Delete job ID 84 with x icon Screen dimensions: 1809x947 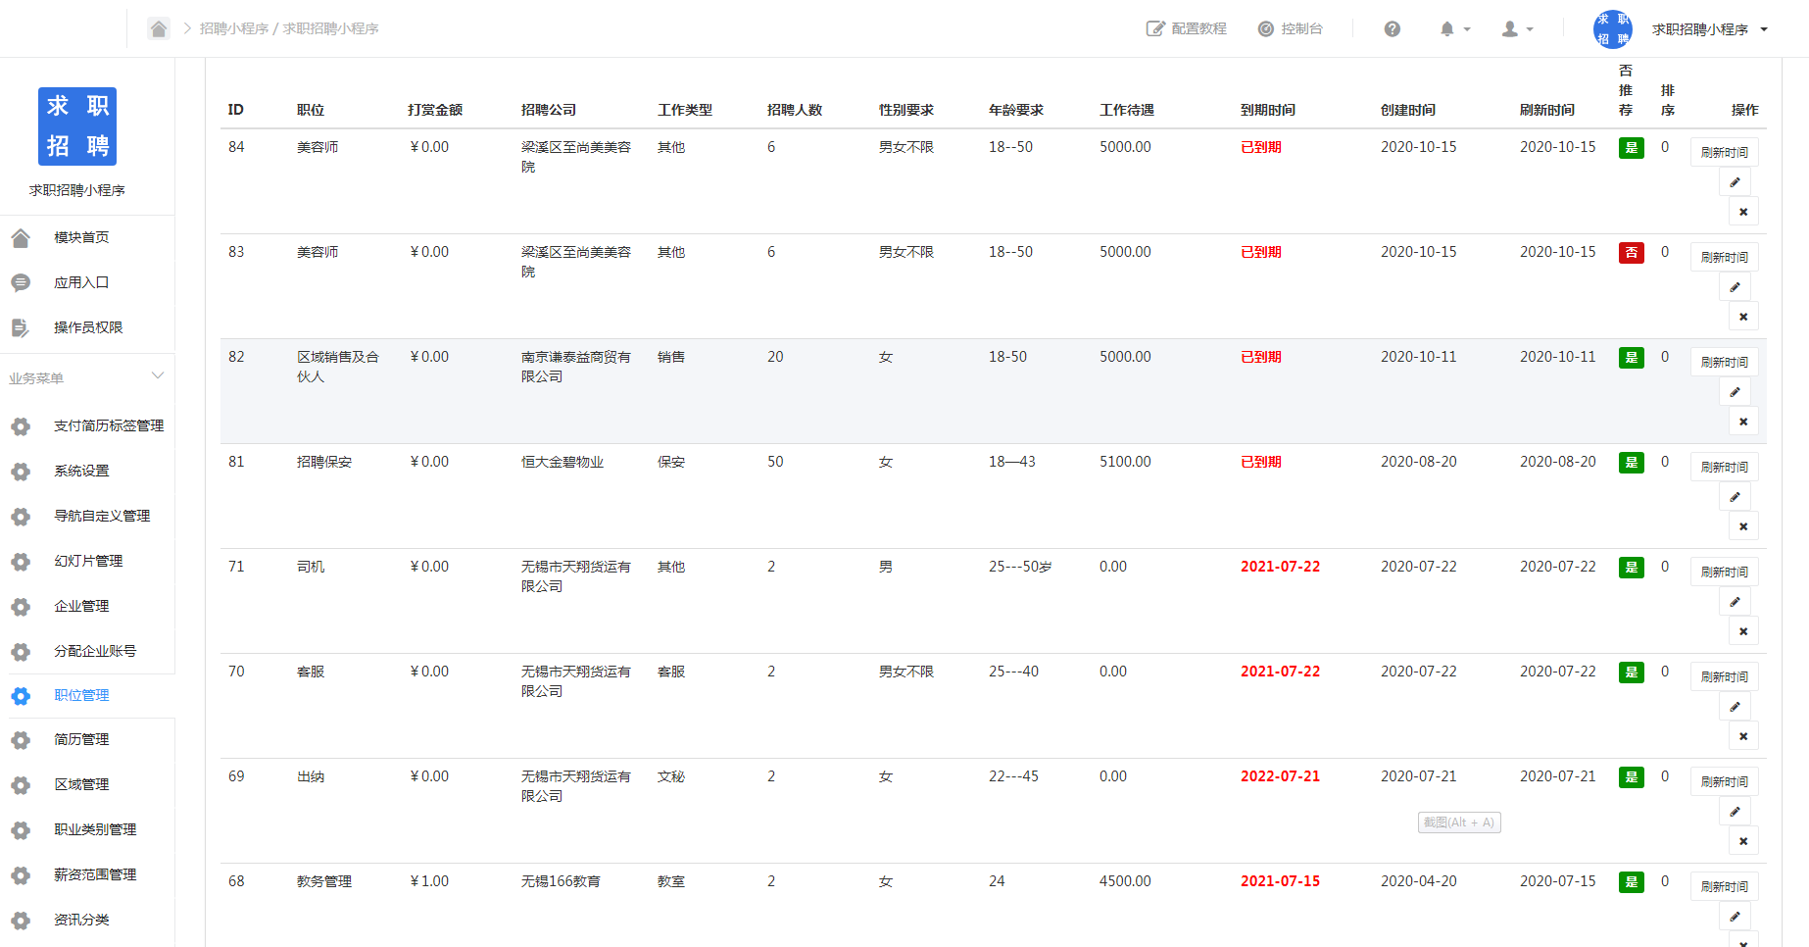[x=1743, y=212]
